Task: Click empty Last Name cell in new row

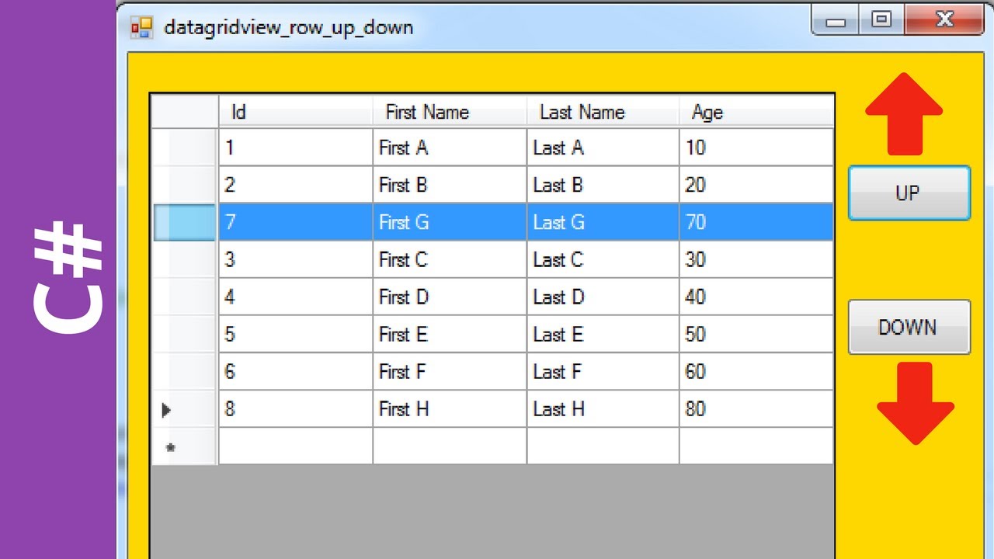Action: tap(603, 446)
